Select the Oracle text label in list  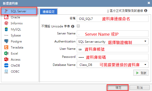point(15,17)
